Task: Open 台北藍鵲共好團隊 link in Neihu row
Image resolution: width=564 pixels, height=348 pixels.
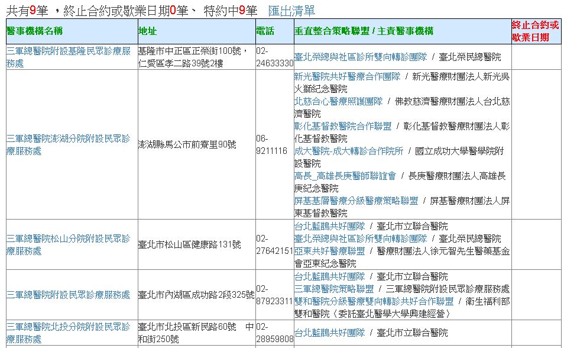Action: [329, 276]
